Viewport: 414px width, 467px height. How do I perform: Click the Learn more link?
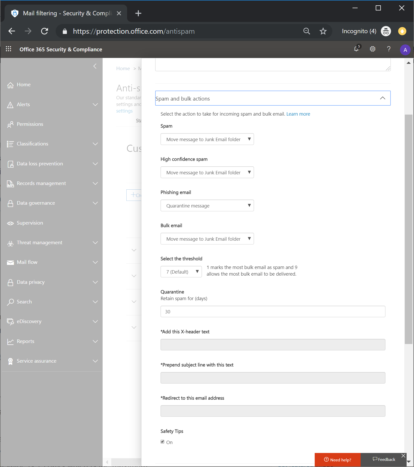298,114
